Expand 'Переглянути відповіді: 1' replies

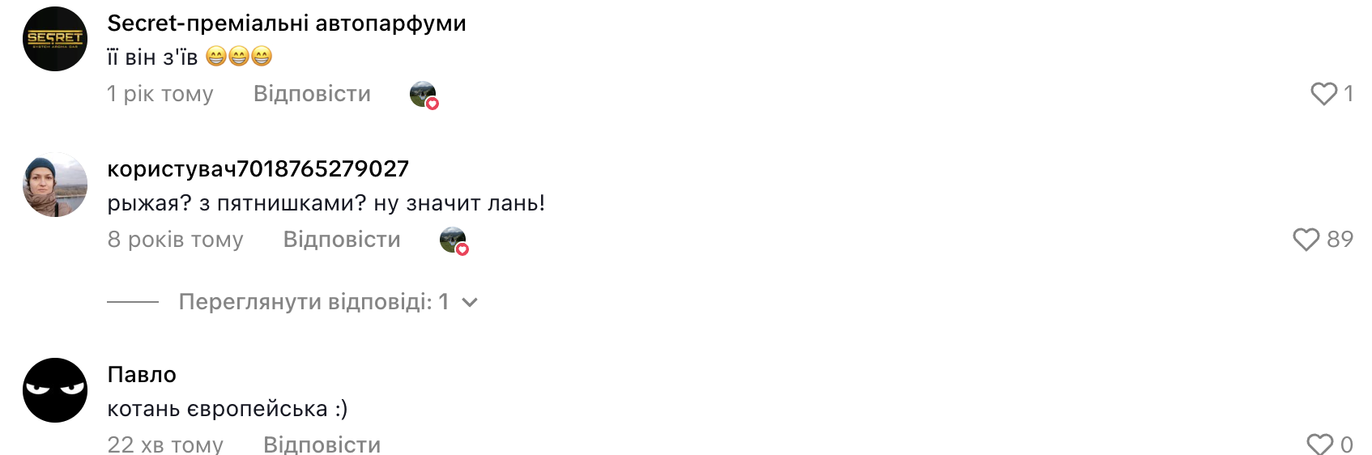(313, 302)
